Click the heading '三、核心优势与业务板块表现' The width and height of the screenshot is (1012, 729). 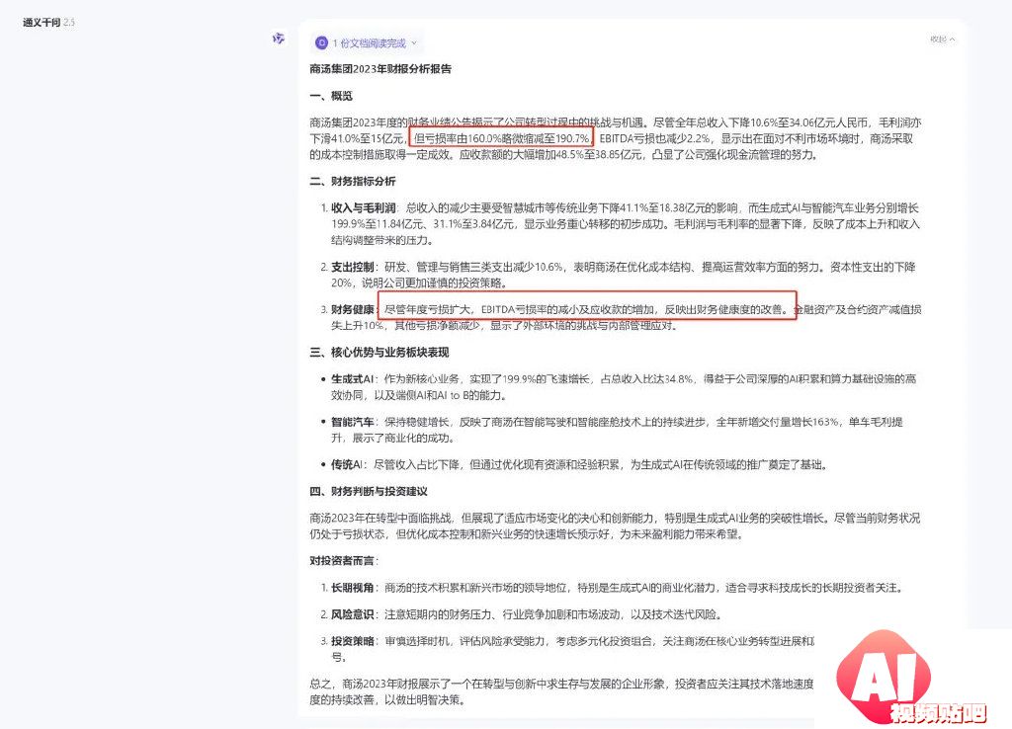point(379,353)
